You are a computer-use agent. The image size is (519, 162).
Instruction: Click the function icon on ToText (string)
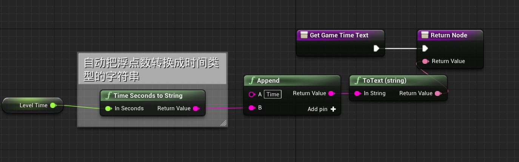357,80
